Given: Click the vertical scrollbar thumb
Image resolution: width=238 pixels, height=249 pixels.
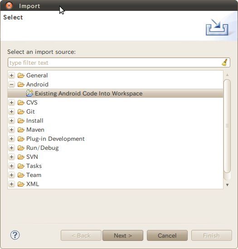Looking at the screenshot, I should click(227, 126).
